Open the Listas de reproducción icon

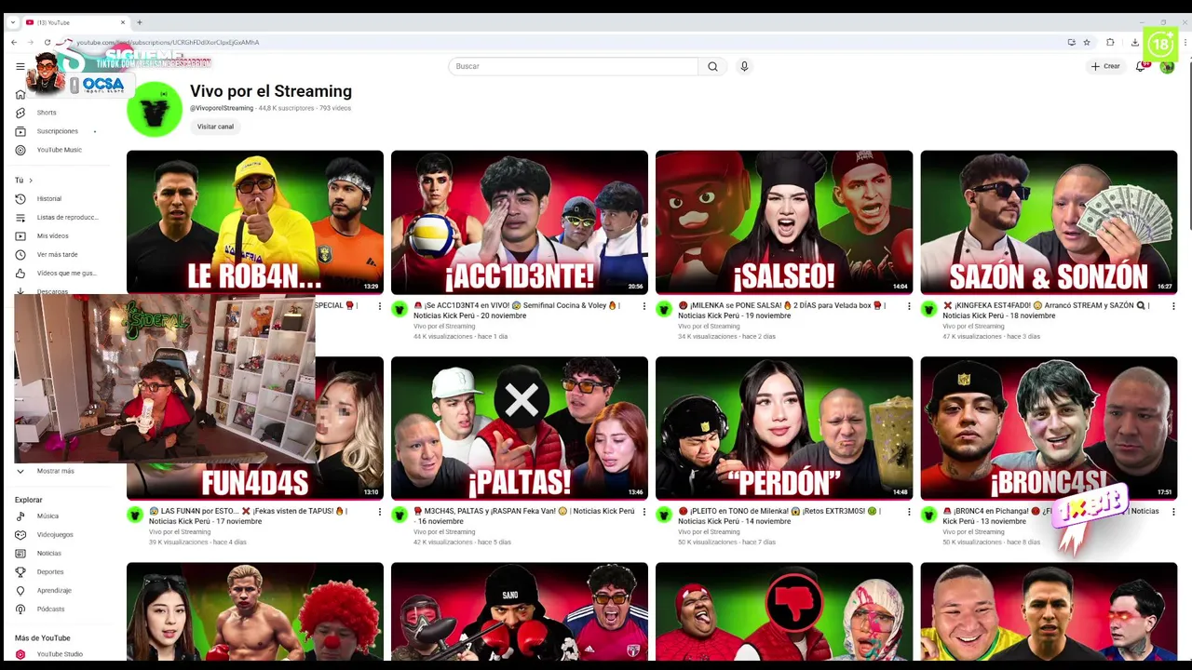(x=20, y=217)
